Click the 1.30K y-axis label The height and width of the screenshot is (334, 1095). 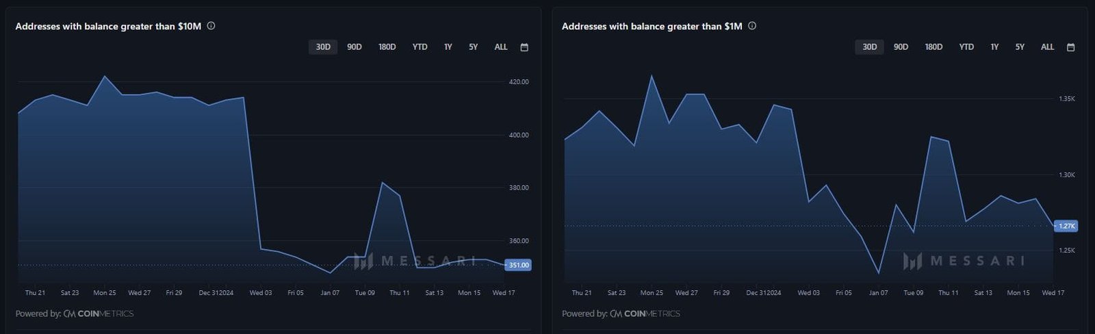(x=1067, y=175)
